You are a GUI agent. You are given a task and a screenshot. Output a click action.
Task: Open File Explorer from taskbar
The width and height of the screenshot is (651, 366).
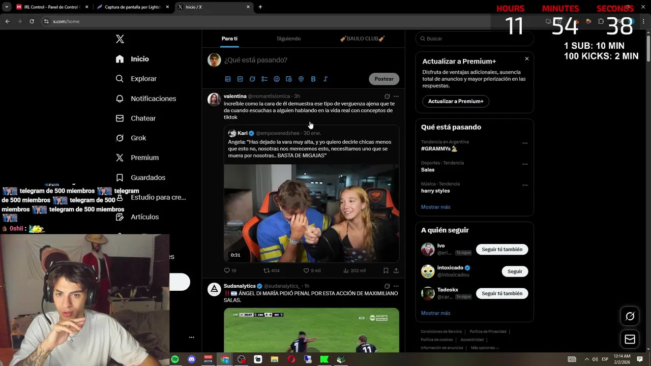pos(275,359)
